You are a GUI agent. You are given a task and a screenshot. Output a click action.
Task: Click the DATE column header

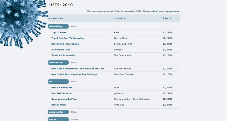(x=168, y=18)
